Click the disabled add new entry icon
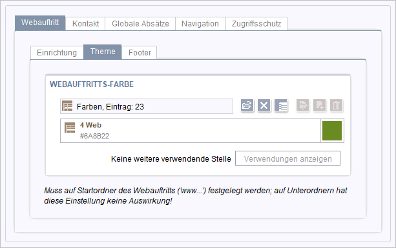This screenshot has height=248, width=396. (320, 105)
